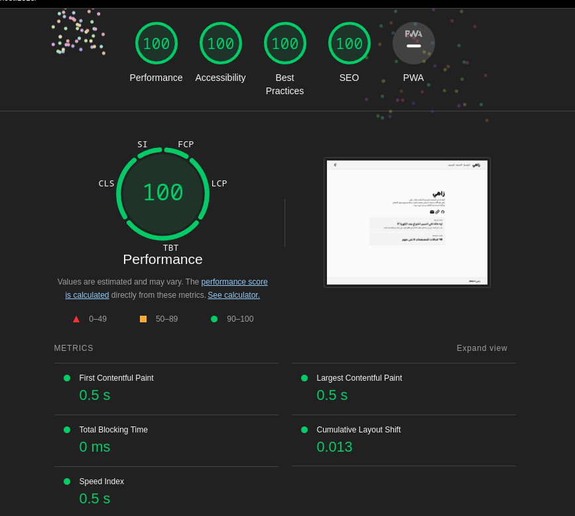The image size is (575, 516).
Task: Toggle Expand view for metrics
Action: point(481,348)
